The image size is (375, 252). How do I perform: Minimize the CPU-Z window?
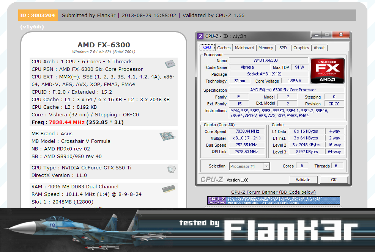(317, 35)
